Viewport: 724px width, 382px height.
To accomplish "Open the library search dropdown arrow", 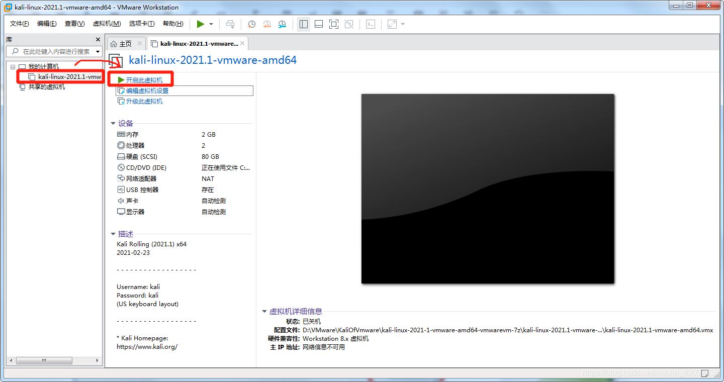I will click(98, 51).
